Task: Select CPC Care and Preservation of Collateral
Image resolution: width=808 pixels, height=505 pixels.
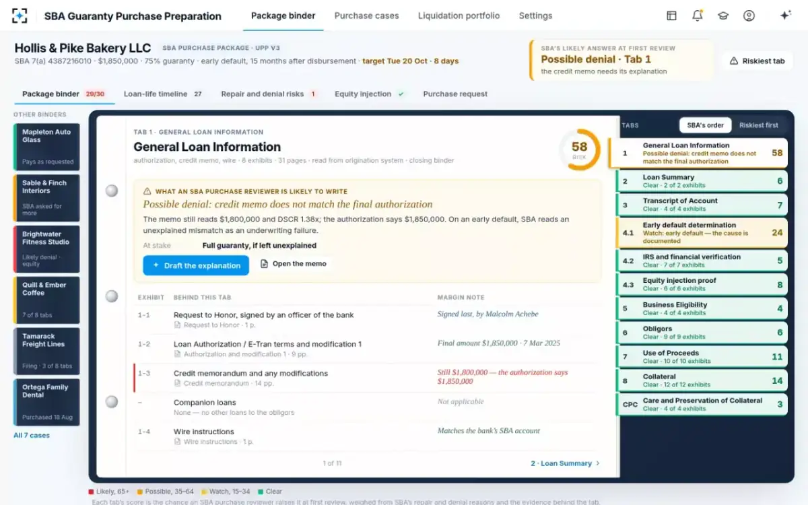Action: (702, 404)
